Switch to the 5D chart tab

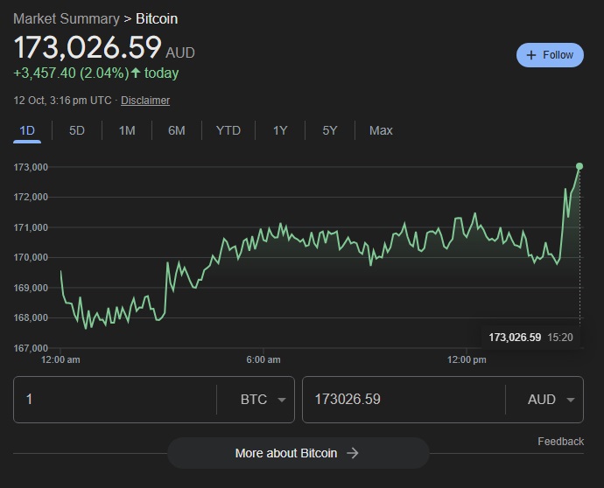[77, 130]
